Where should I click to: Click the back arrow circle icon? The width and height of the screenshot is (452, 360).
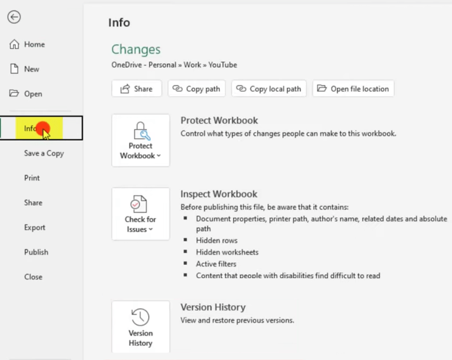[x=14, y=17]
